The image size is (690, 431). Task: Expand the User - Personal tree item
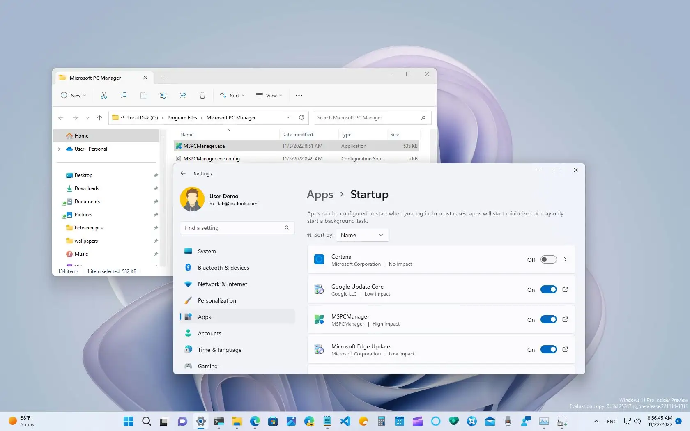click(59, 149)
